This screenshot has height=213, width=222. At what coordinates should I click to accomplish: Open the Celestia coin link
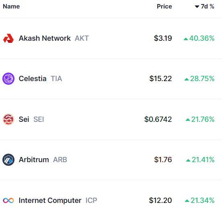coord(33,79)
